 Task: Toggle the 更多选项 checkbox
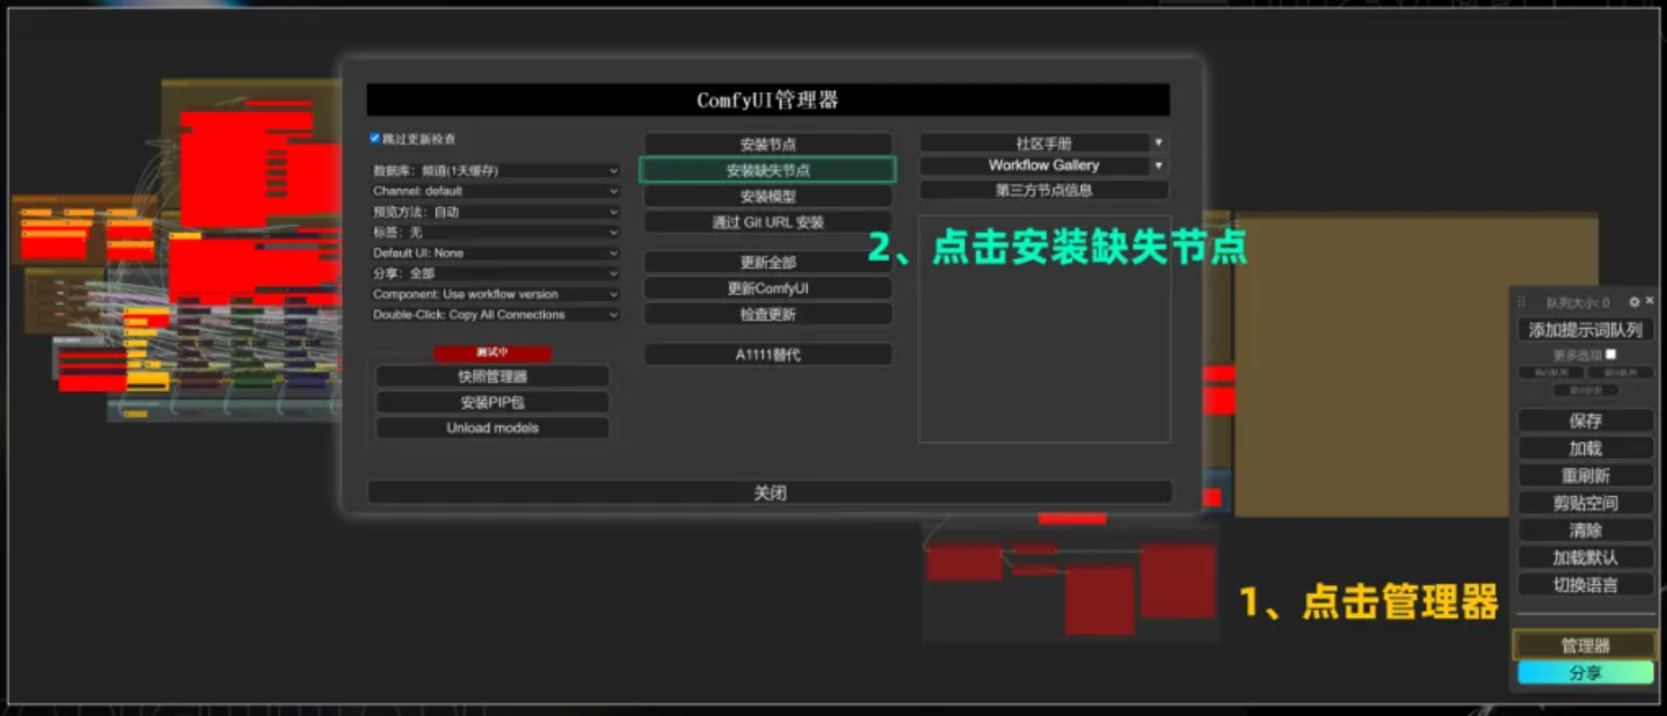pyautogui.click(x=1611, y=354)
